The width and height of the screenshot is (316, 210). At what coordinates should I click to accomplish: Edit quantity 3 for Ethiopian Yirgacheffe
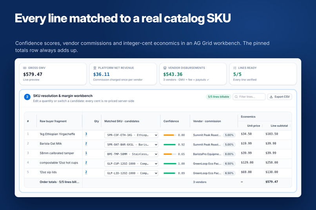point(86,134)
